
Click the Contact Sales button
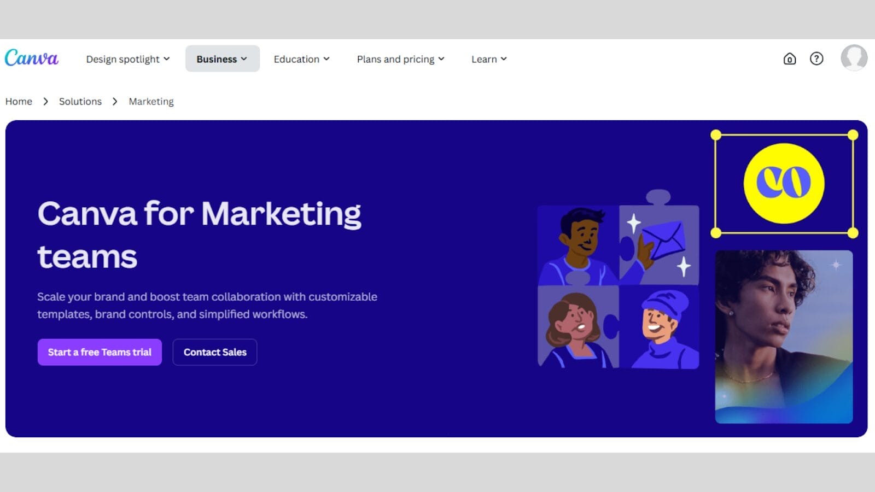pyautogui.click(x=215, y=352)
